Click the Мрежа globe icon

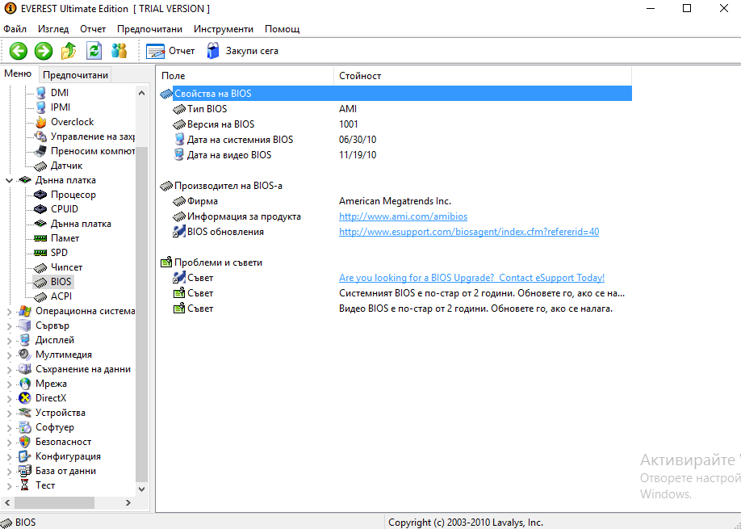(24, 384)
